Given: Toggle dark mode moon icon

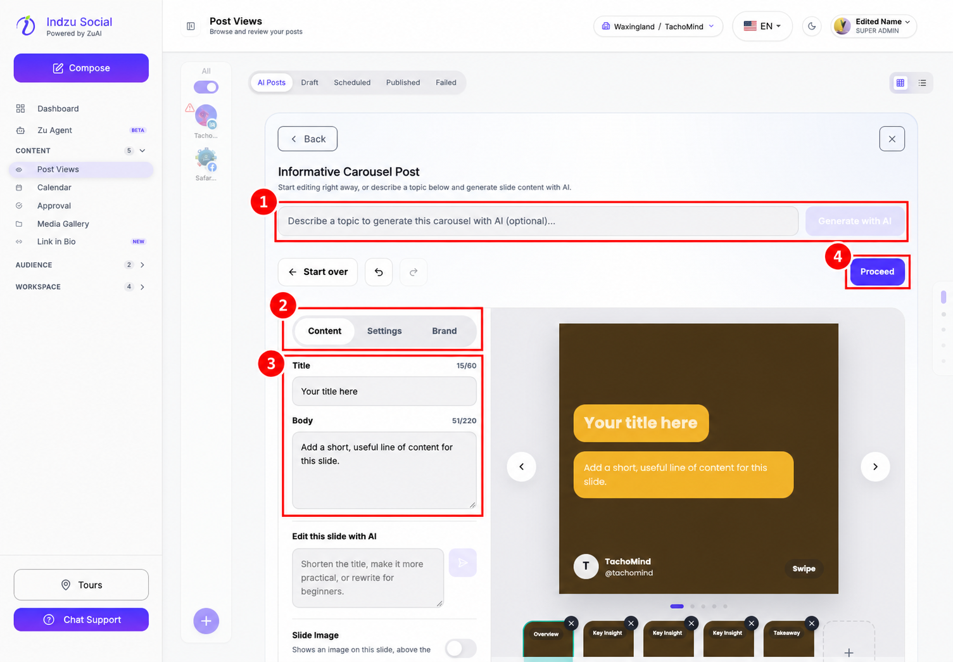Looking at the screenshot, I should tap(812, 26).
